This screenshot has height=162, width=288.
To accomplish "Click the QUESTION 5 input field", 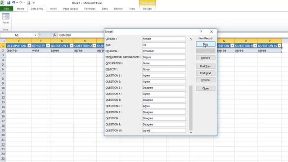I will pyautogui.click(x=164, y=100).
